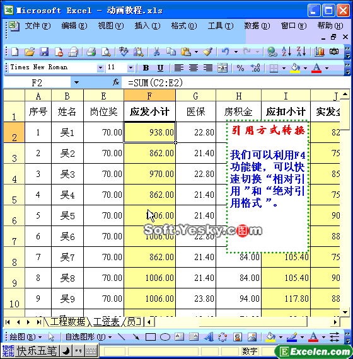Screen dimensions: 353x359
Task: Select the rectangle drawing tool
Action: coord(151,337)
